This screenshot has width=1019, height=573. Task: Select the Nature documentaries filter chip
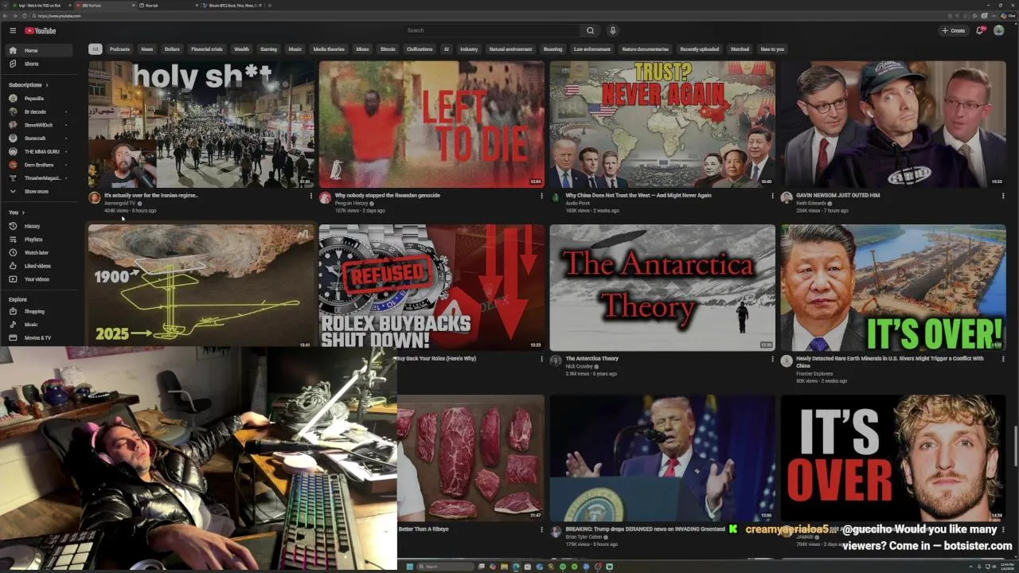(646, 49)
